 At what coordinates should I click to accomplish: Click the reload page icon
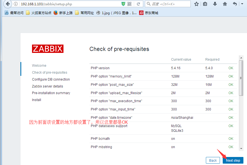pyautogui.click(x=138, y=4)
